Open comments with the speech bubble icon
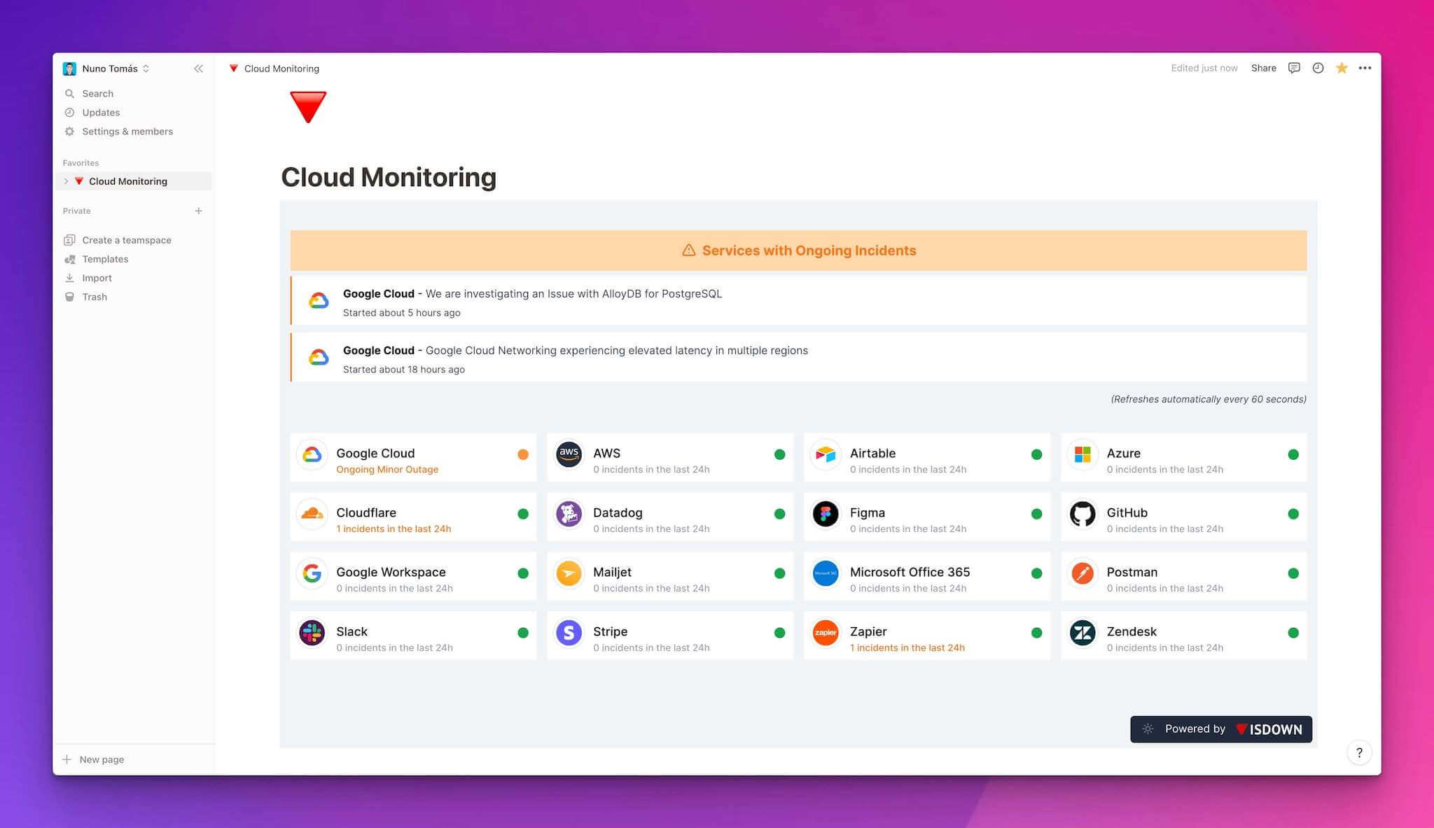1434x828 pixels. pyautogui.click(x=1294, y=68)
